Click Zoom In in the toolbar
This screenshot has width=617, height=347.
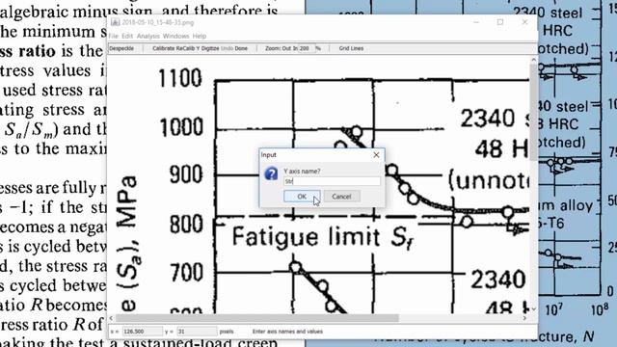[x=295, y=48]
